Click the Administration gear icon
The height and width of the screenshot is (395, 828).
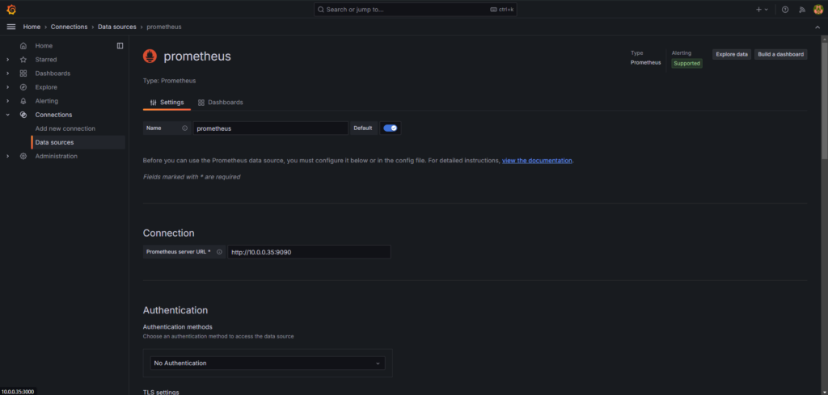coord(23,156)
